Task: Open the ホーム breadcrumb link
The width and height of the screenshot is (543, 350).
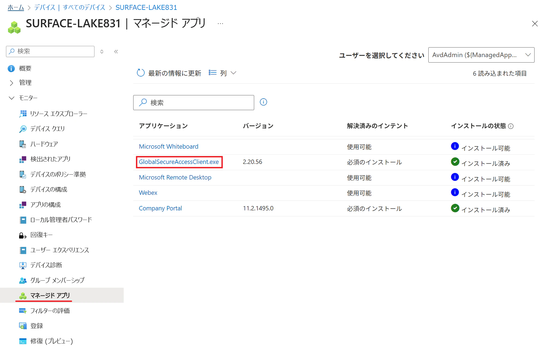Action: (16, 7)
